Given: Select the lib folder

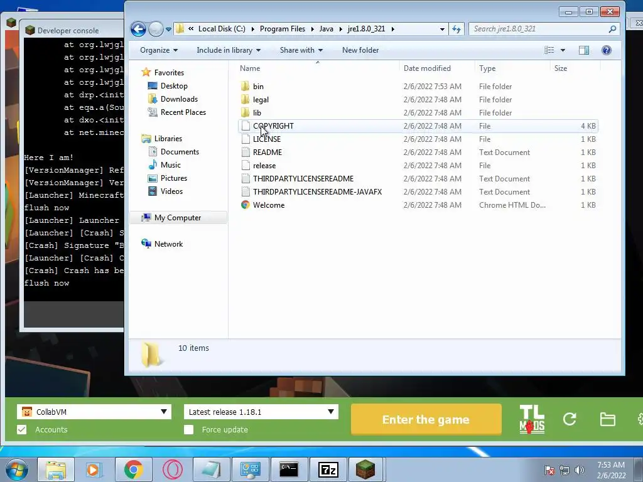Looking at the screenshot, I should click(x=418, y=113).
